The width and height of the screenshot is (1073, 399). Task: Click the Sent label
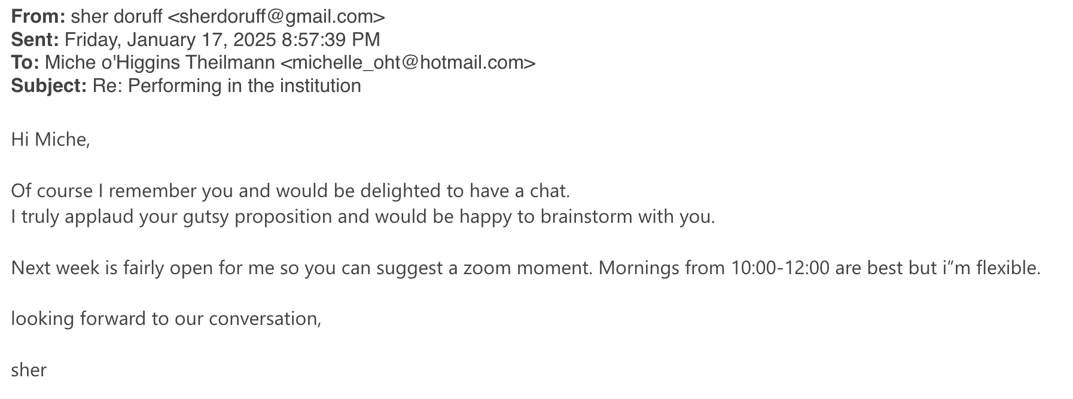tap(35, 39)
